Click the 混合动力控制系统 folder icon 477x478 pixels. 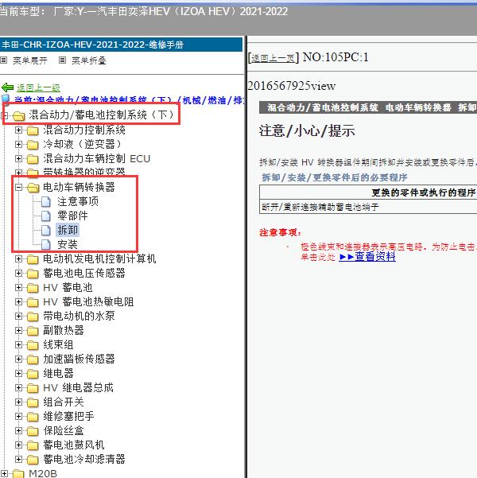point(33,130)
